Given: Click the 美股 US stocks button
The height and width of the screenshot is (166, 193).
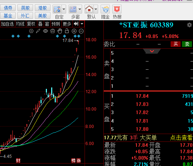Looking at the screenshot, I should [42, 16].
